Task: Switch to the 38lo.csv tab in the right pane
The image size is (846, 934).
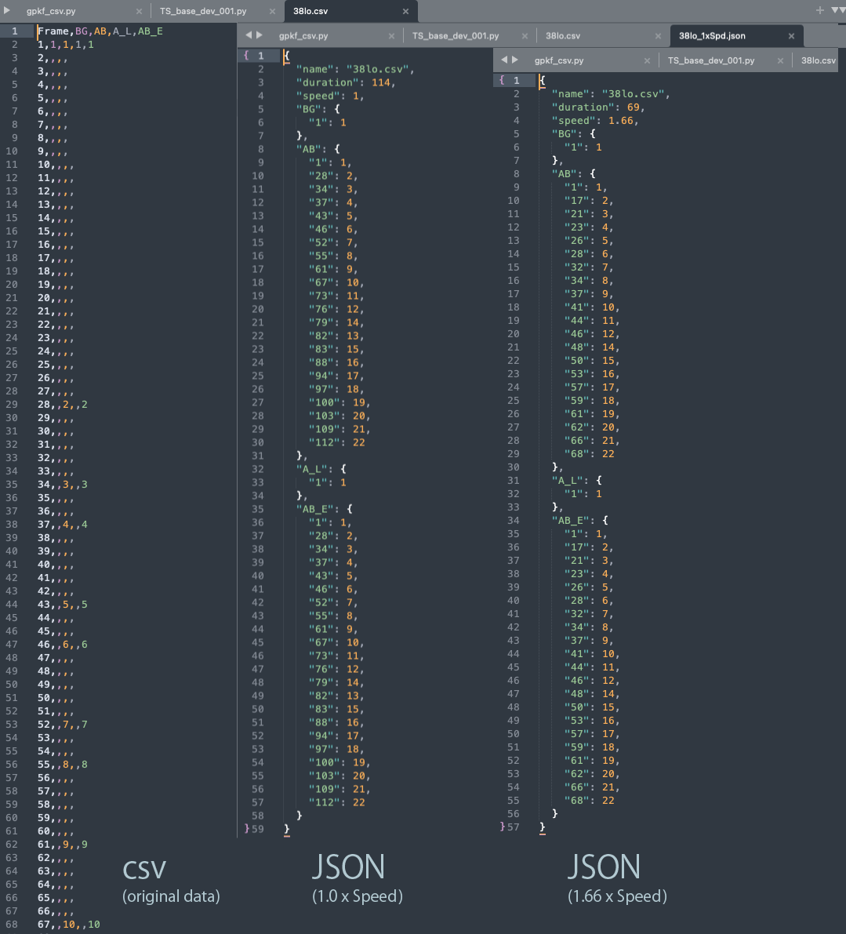Action: coord(820,60)
